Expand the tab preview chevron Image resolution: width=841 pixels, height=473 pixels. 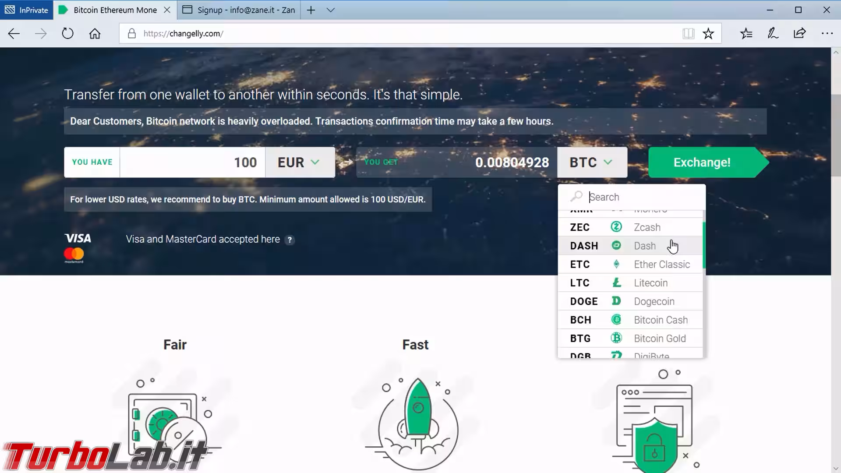point(331,10)
